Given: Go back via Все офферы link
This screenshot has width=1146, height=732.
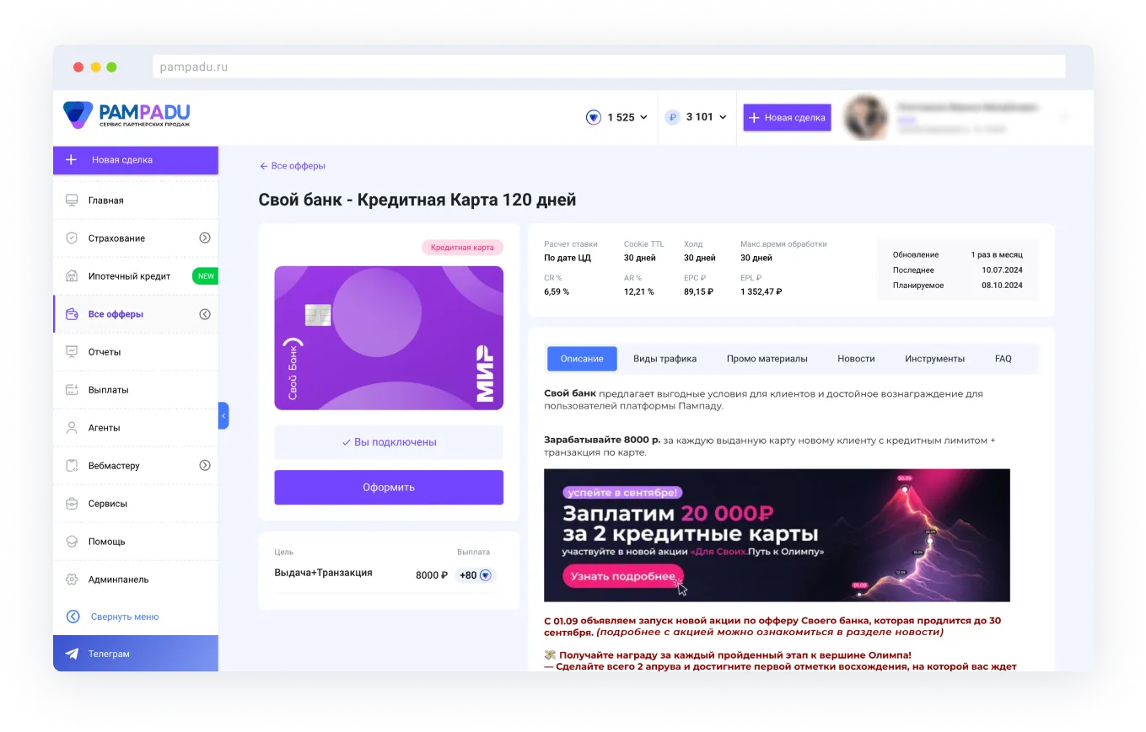Looking at the screenshot, I should click(x=292, y=166).
